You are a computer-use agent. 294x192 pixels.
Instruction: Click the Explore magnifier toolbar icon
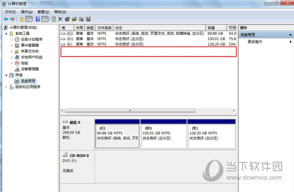tap(81, 19)
